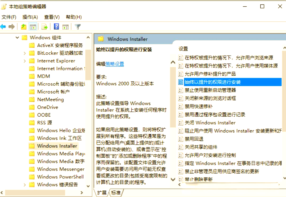Image resolution: width=286 pixels, height=197 pixels.
Task: Click the up one level folder icon
Action: [x=23, y=26]
